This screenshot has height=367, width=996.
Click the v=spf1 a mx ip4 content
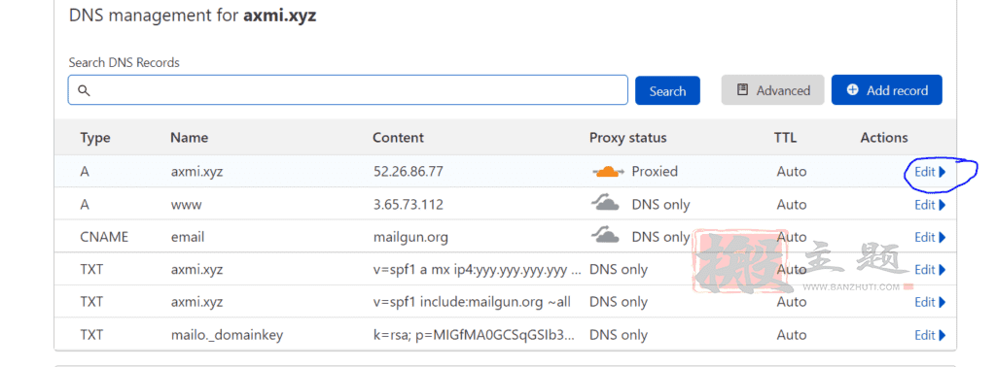[477, 269]
